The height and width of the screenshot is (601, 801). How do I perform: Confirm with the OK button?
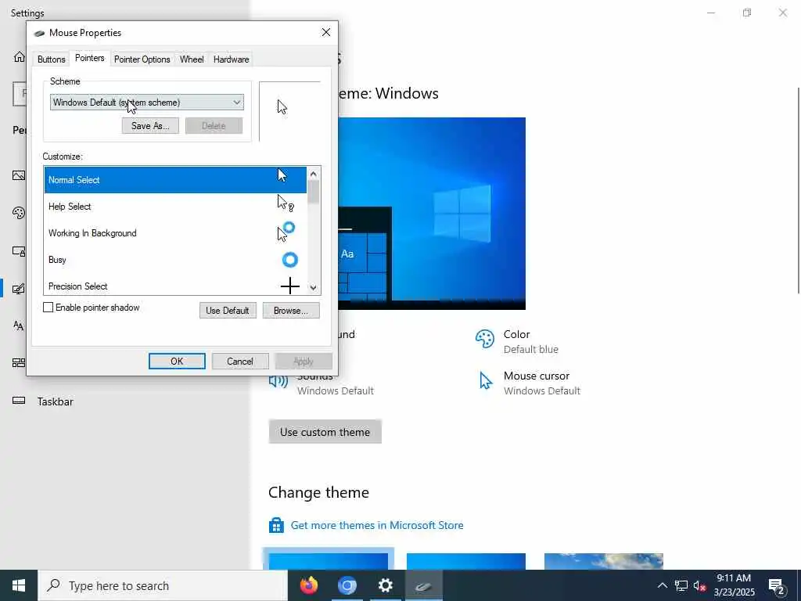(x=177, y=362)
